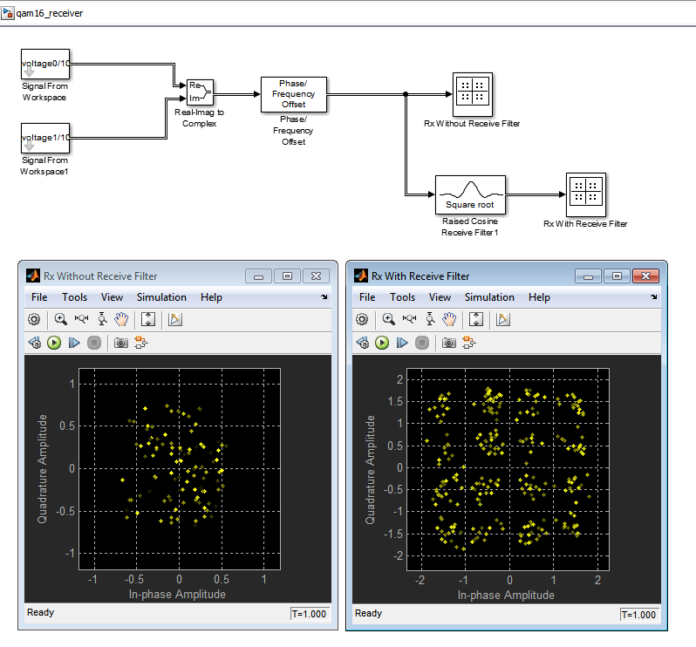Step forward in Rx With Receive Filter scope
The height and width of the screenshot is (647, 696).
click(x=402, y=343)
